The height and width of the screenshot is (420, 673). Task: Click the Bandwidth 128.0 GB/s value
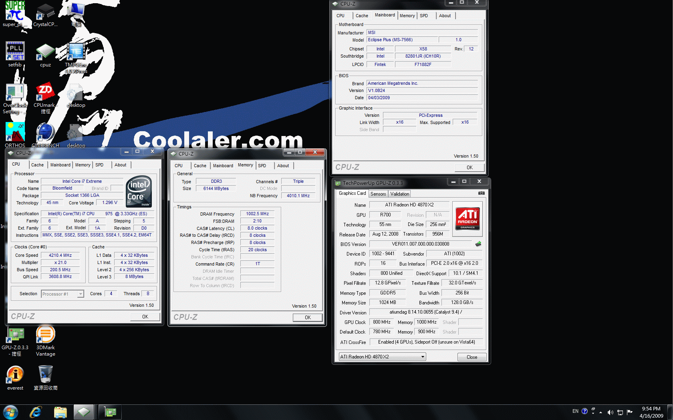pos(462,302)
